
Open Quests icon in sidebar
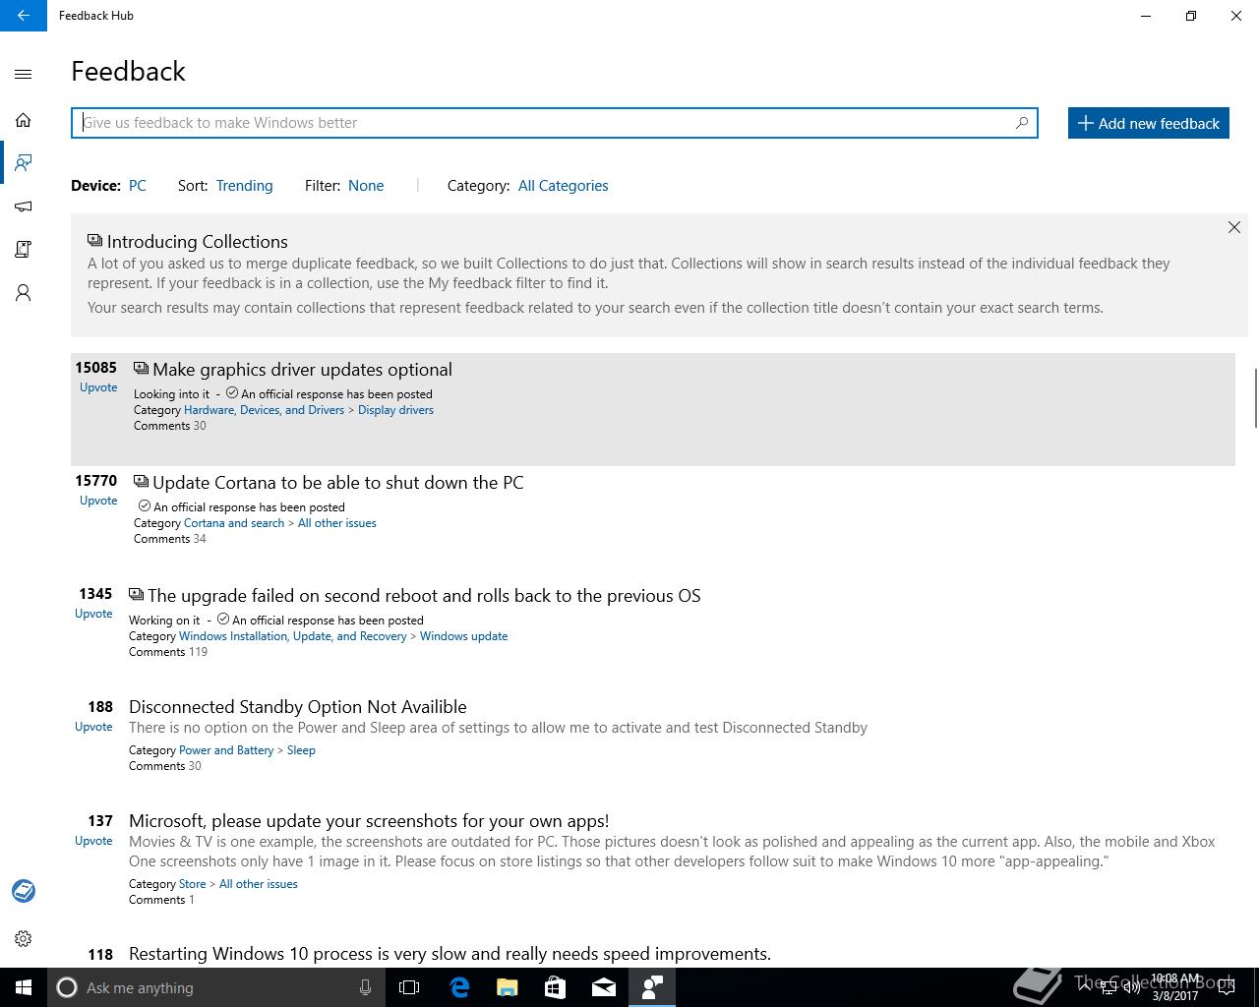coord(24,250)
